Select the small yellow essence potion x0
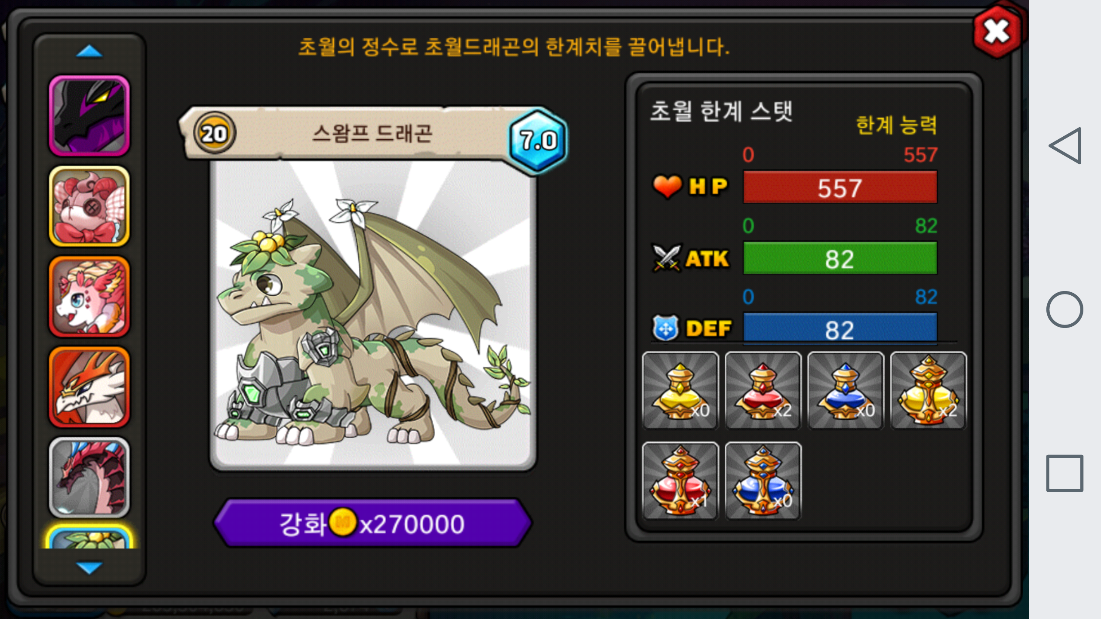The image size is (1101, 619). point(680,390)
